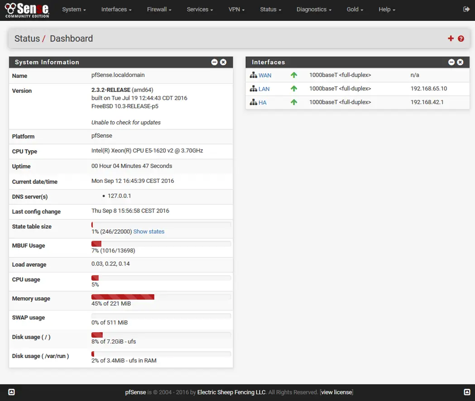This screenshot has height=401, width=475.
Task: Click the HA address 192.168.42.1
Action: pos(427,102)
